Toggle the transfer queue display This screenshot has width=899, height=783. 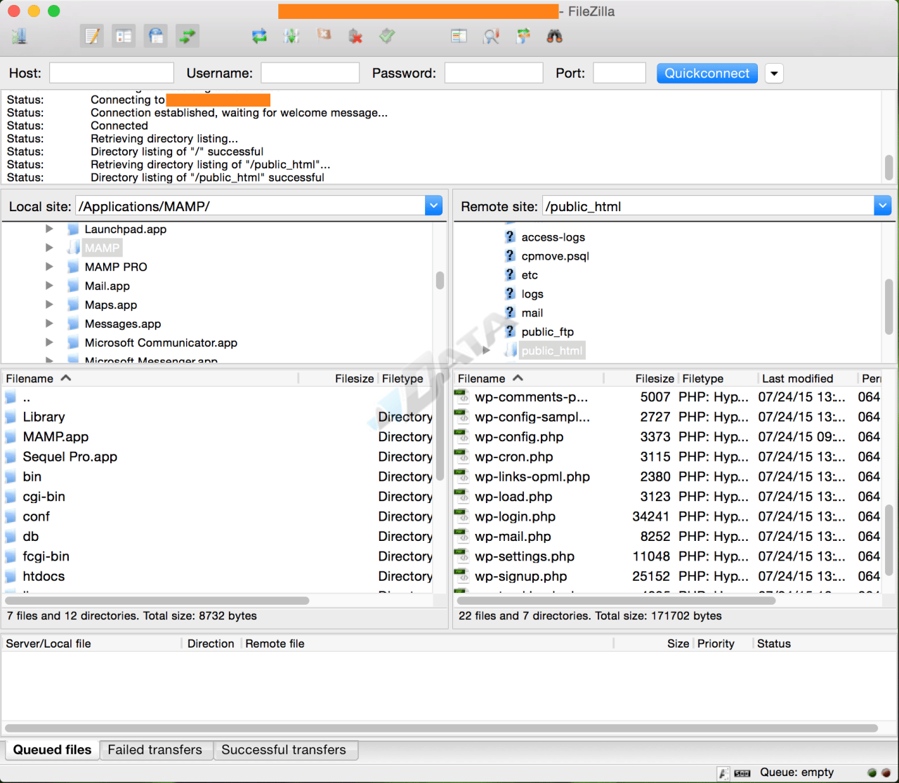coord(188,36)
